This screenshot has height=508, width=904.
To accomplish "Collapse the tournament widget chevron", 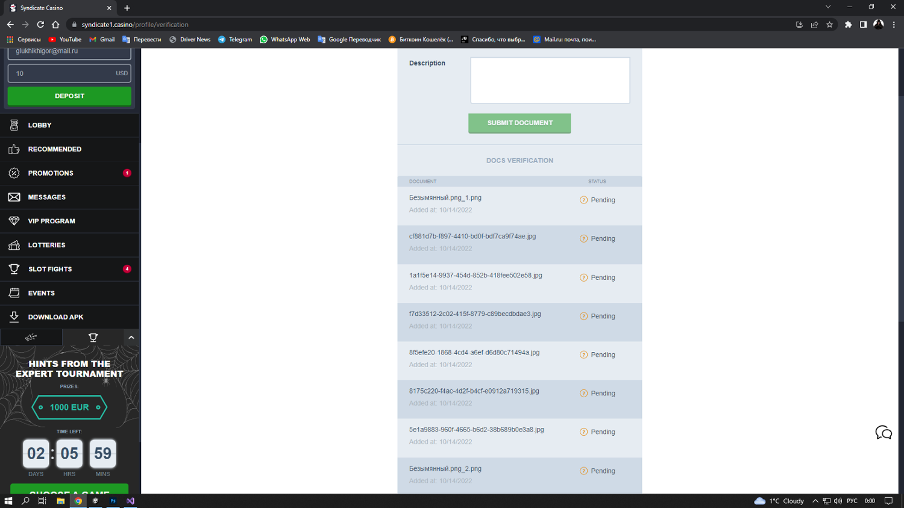I will click(131, 338).
